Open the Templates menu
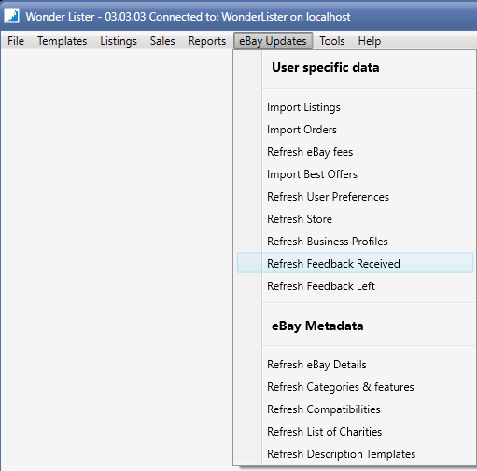 click(62, 41)
